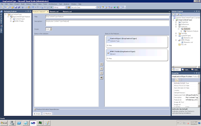The width and height of the screenshot is (201, 126).
Task: Expand Properties node in Solution Explorer
Action: pyautogui.click(x=176, y=22)
